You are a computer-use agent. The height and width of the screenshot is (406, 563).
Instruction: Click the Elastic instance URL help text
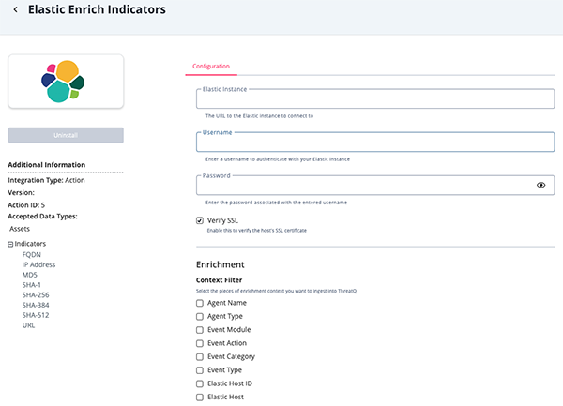259,116
